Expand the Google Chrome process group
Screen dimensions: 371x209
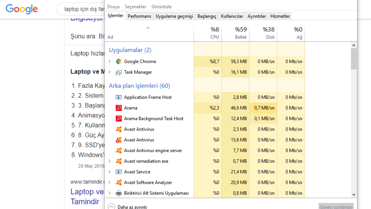click(x=109, y=61)
